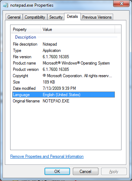Image resolution: width=132 pixels, height=181 pixels.
Task: Click the value Application
Action: pyautogui.click(x=52, y=51)
